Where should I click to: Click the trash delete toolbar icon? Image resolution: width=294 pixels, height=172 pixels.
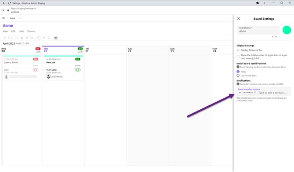[x=22, y=38]
